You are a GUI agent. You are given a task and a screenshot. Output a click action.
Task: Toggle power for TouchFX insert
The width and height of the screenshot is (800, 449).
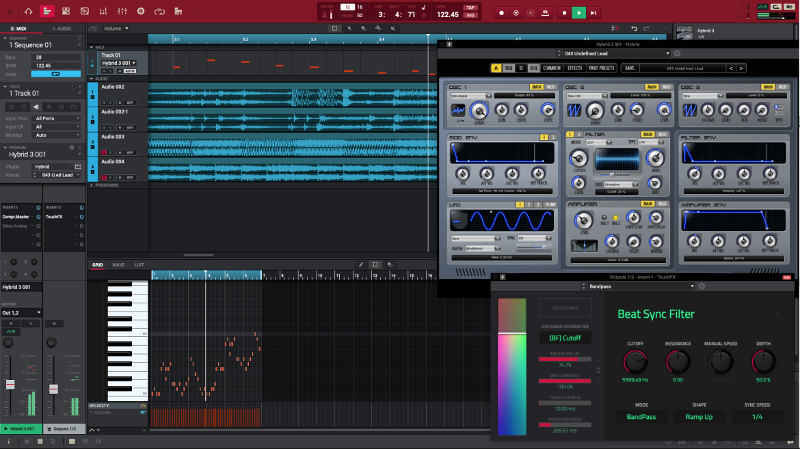[81, 217]
